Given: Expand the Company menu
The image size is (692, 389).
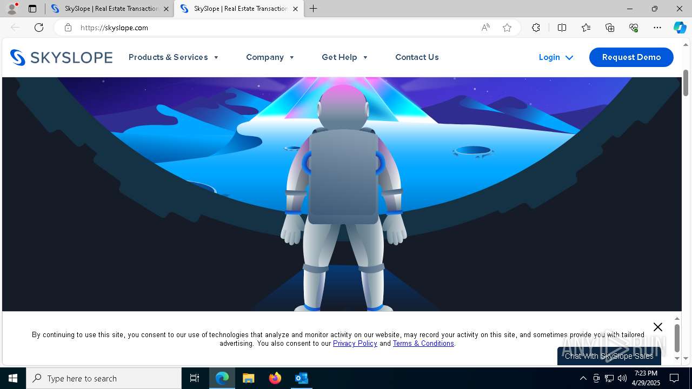Looking at the screenshot, I should [x=270, y=57].
